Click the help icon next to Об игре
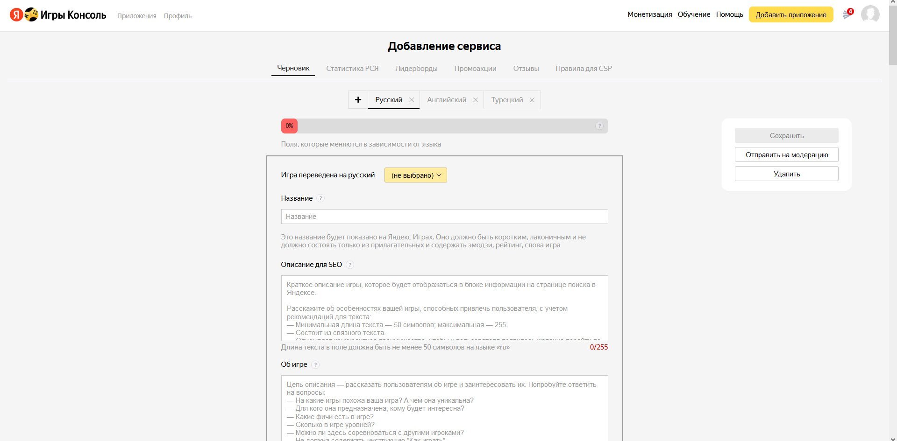The width and height of the screenshot is (897, 441). 315,365
